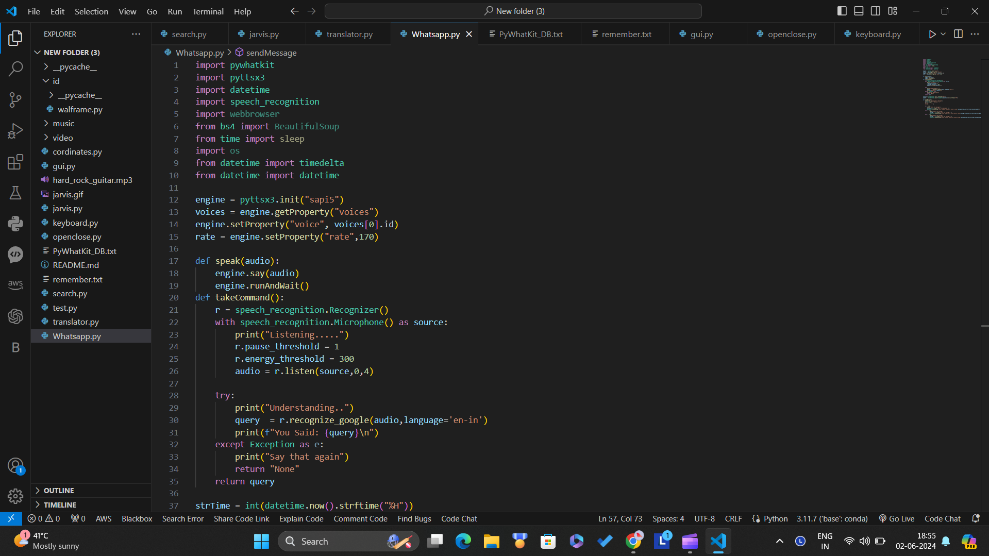Open the Search view in activity bar
Screen dimensions: 989x556
point(15,69)
